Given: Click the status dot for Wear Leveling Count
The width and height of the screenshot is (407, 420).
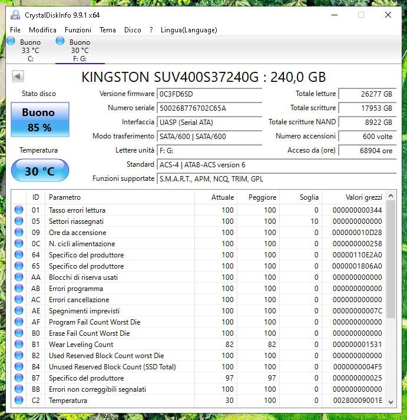Looking at the screenshot, I should [x=19, y=344].
